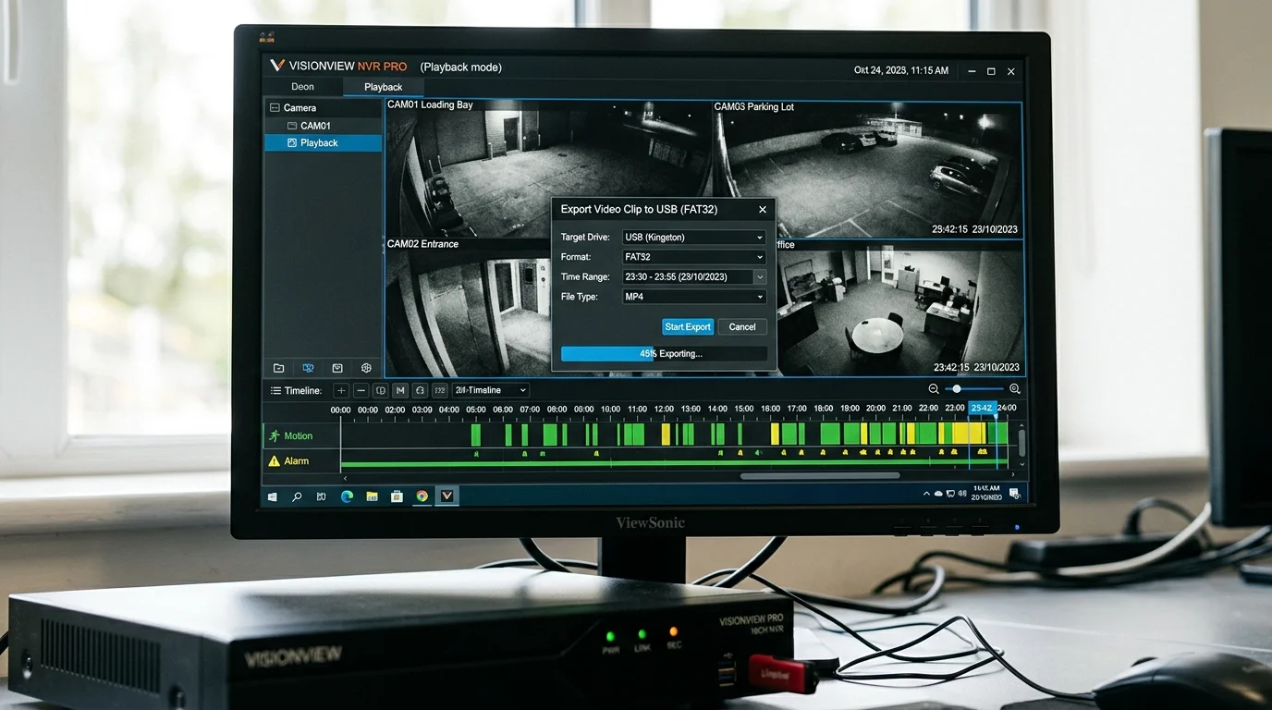Click the Cancel button in export dialog
Viewport: 1272px width, 710px height.
point(742,326)
